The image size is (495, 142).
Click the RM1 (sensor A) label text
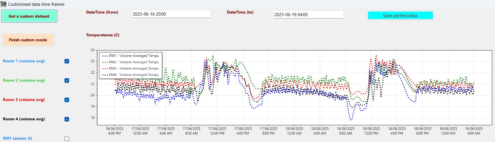click(17, 138)
